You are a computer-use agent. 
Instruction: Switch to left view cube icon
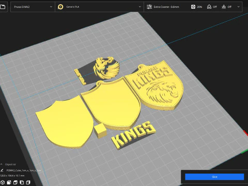tap(22, 182)
